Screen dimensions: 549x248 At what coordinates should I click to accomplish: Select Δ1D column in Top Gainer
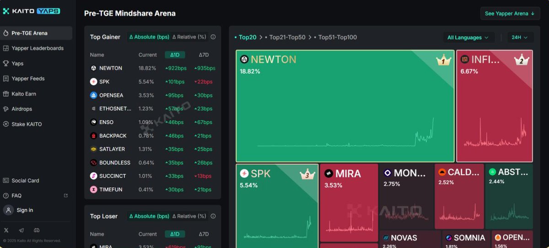click(175, 55)
